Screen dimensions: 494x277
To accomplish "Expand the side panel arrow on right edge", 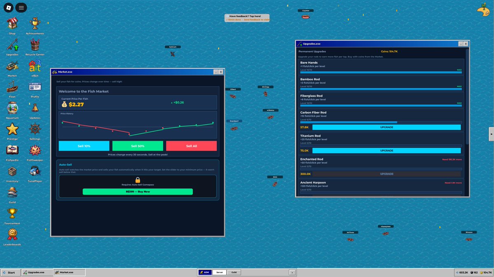I will point(491,134).
